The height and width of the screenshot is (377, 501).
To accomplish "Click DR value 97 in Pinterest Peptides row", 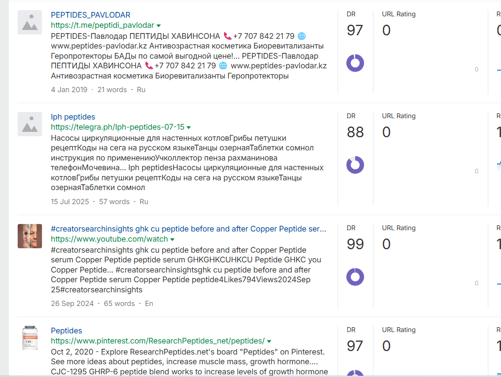I will (x=355, y=346).
